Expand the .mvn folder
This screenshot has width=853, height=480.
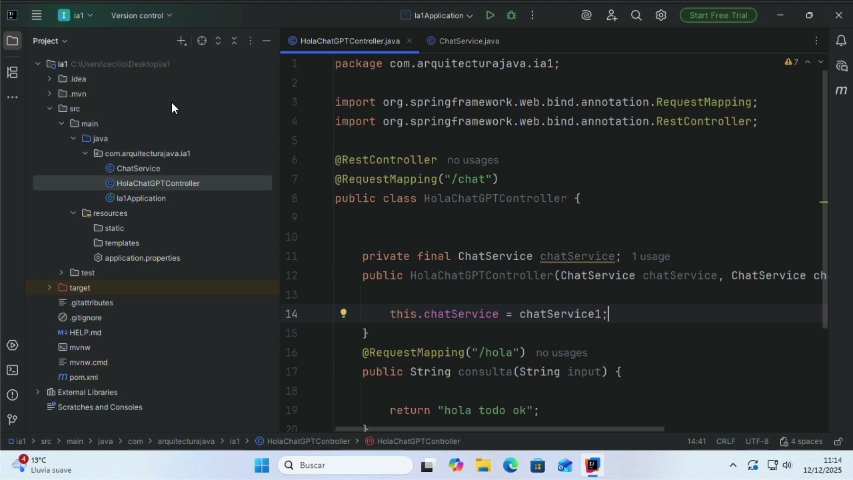pos(49,94)
